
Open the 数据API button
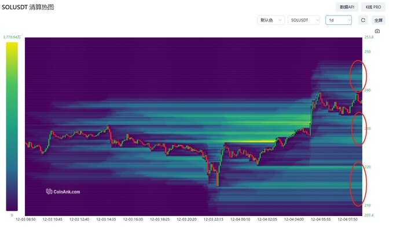347,7
